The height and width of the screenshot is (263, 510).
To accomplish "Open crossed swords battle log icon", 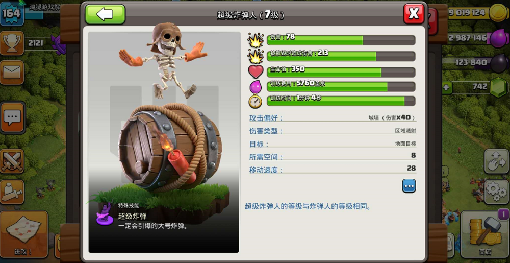I will tap(12, 161).
